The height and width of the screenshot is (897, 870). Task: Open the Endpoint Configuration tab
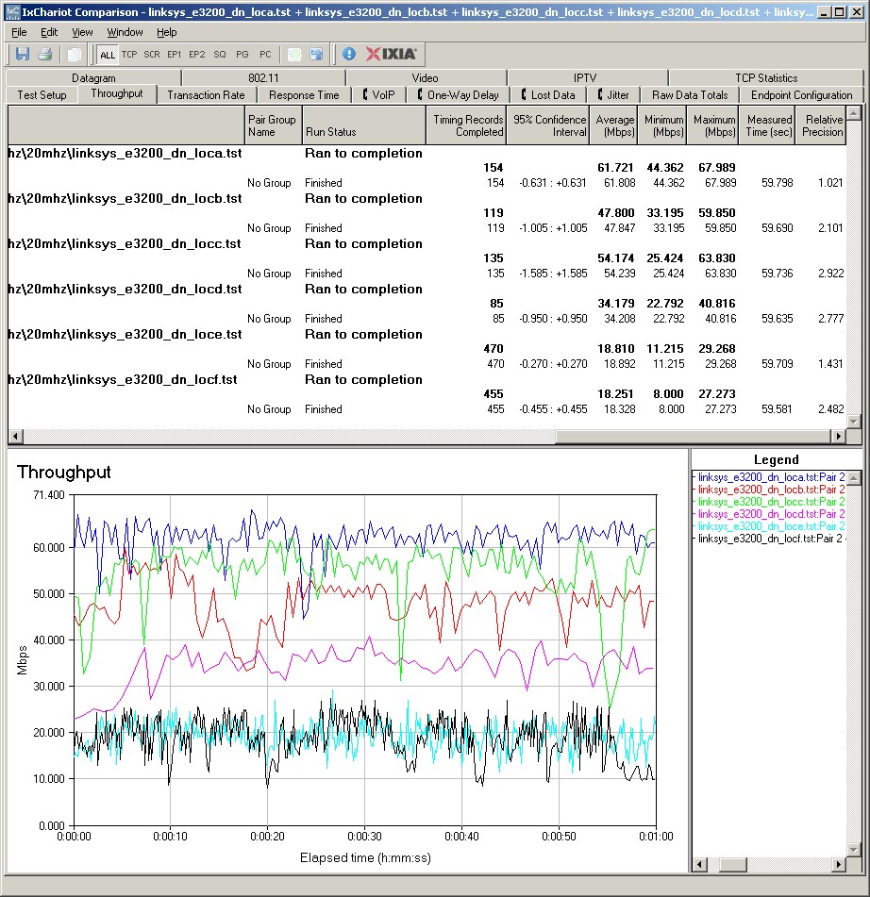pos(801,95)
